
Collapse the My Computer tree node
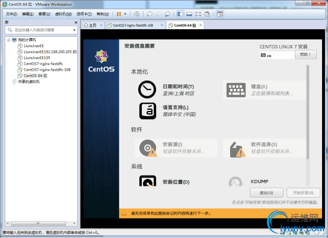[8, 40]
